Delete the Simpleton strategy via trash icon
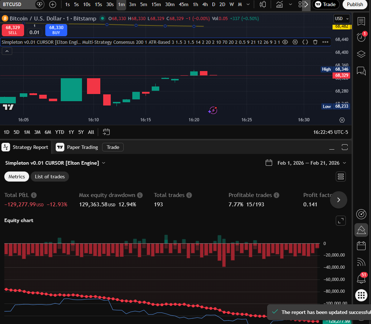Screen dimensions: 371x324 (x=315, y=42)
